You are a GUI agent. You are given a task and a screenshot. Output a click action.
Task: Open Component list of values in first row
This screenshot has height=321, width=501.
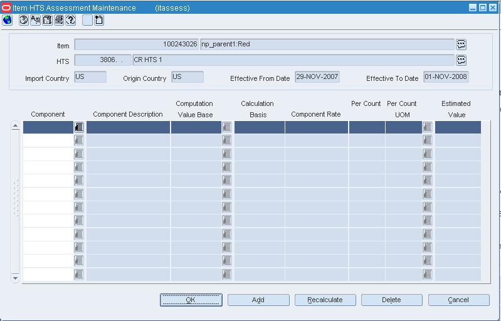pyautogui.click(x=79, y=127)
